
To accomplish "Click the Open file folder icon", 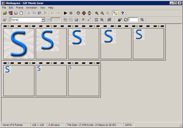I will tap(5, 13).
